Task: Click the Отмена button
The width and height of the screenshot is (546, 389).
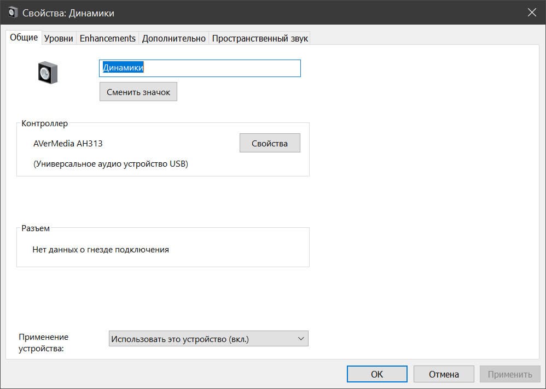Action: click(x=444, y=374)
